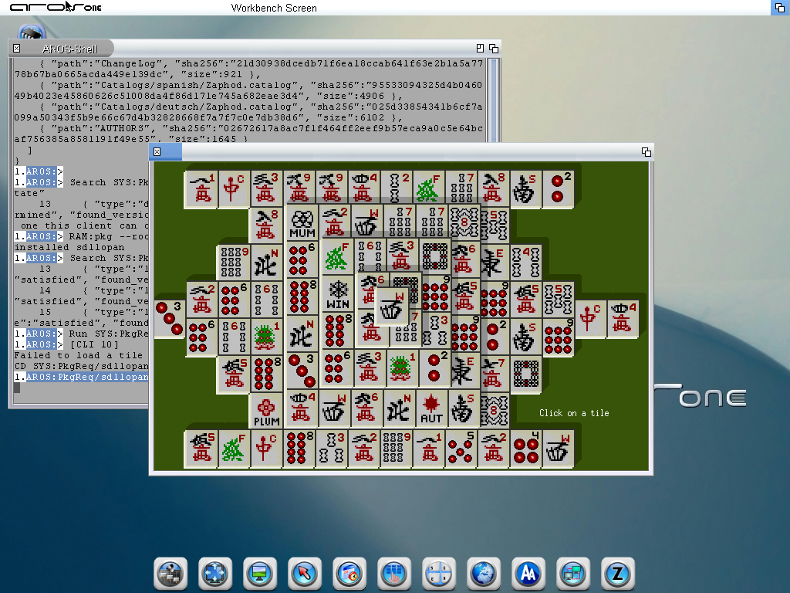Image resolution: width=790 pixels, height=593 pixels.
Task: Click the AROS-Shell vertical scrollbar
Action: point(494,100)
